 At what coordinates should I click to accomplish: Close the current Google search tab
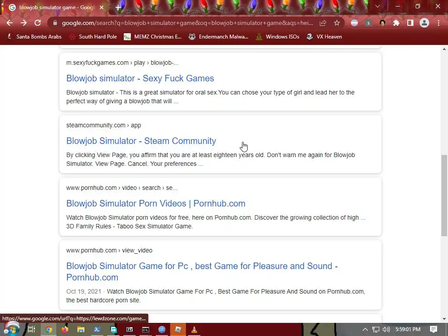pos(101,7)
